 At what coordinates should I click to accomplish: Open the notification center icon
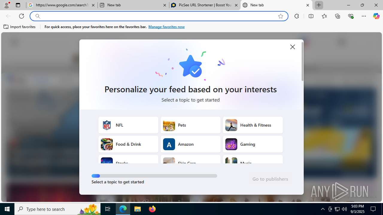coord(373,209)
